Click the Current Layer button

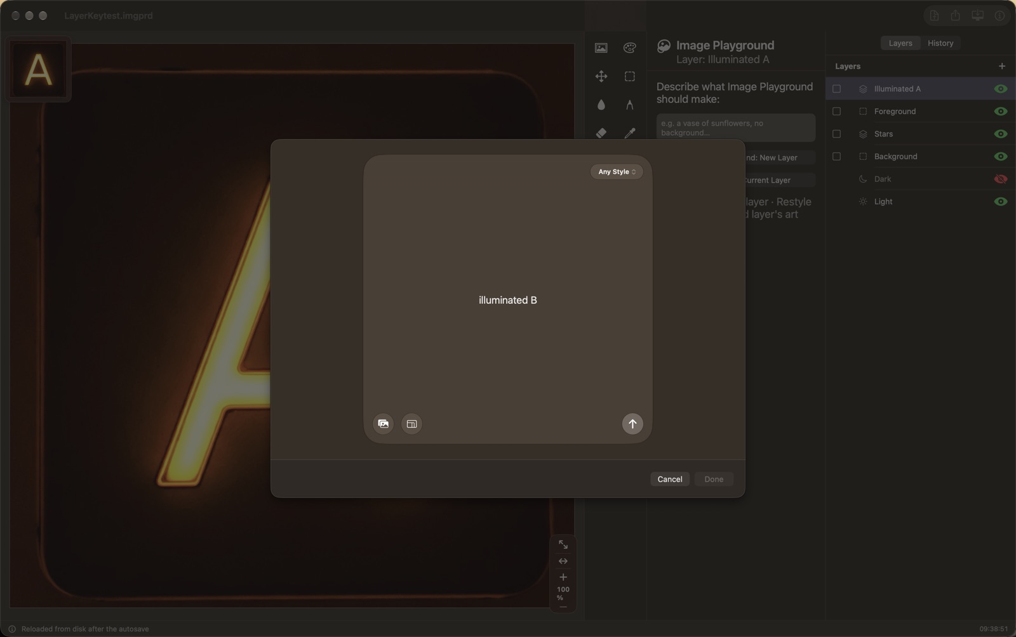click(x=780, y=180)
